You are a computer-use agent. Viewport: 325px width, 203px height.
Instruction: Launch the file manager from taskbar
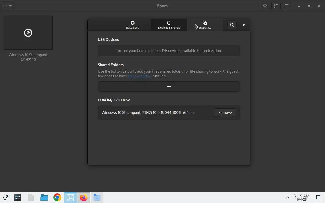click(x=44, y=197)
